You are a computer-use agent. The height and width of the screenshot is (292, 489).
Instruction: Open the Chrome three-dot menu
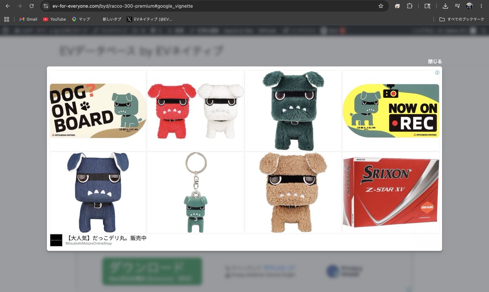481,6
